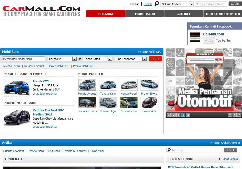Open the Berita Otomotif link
Viewport: 242px width, 169px height.
(15, 151)
